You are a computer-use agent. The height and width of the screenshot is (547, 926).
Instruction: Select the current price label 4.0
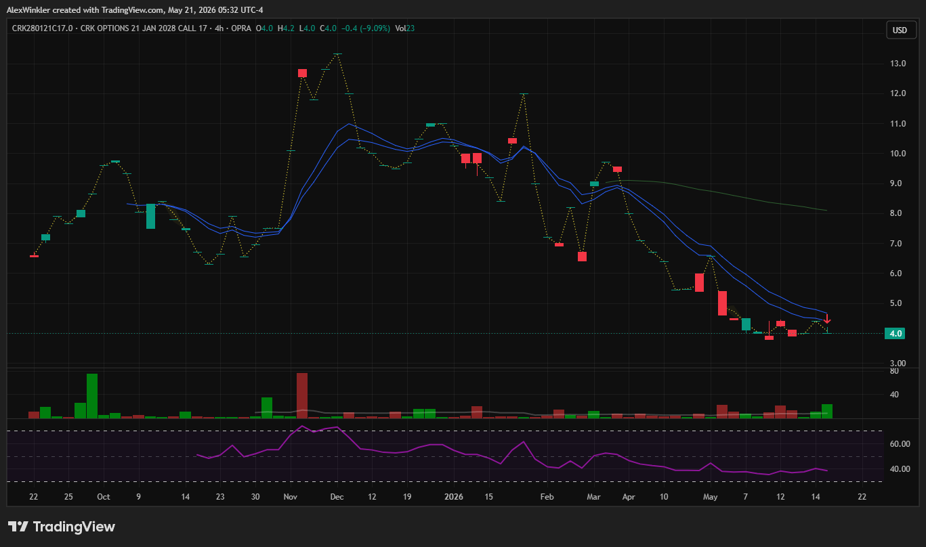pos(896,333)
